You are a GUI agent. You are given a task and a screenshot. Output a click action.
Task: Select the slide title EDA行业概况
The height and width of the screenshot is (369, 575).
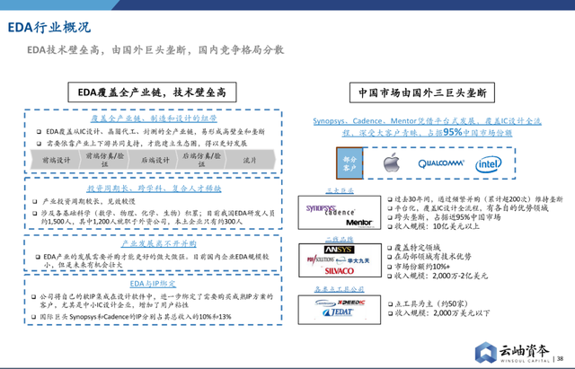[49, 27]
